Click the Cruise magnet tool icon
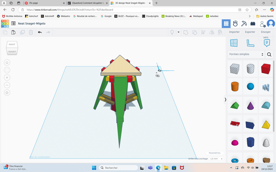Image resolution: width=276 pixels, height=172 pixels. (x=220, y=32)
